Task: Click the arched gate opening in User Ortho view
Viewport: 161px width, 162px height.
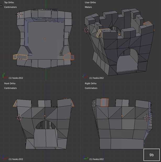Action: click(127, 60)
